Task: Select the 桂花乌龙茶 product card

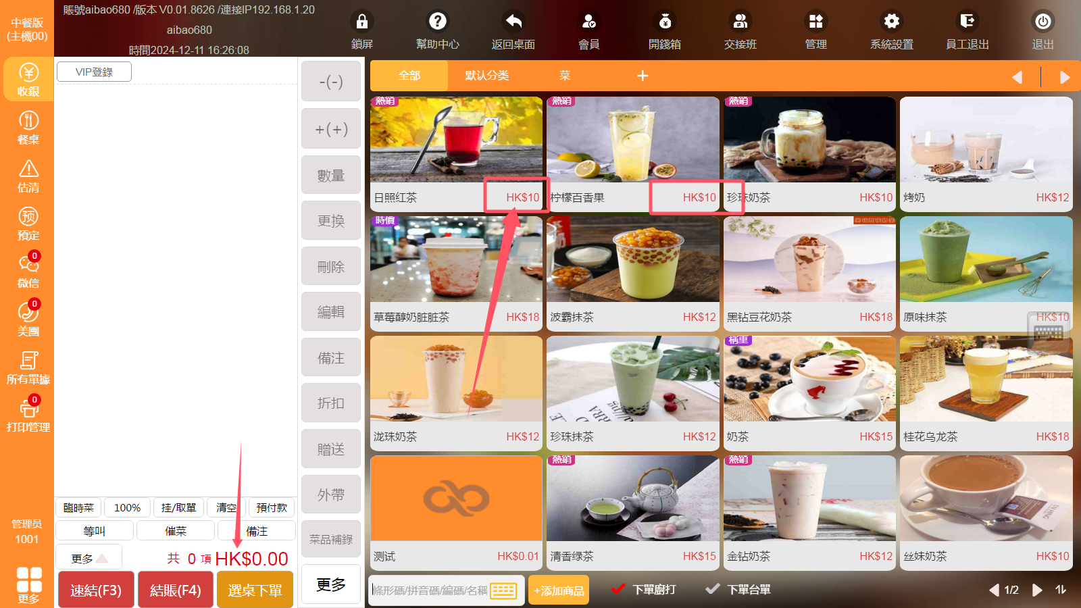Action: [x=986, y=393]
